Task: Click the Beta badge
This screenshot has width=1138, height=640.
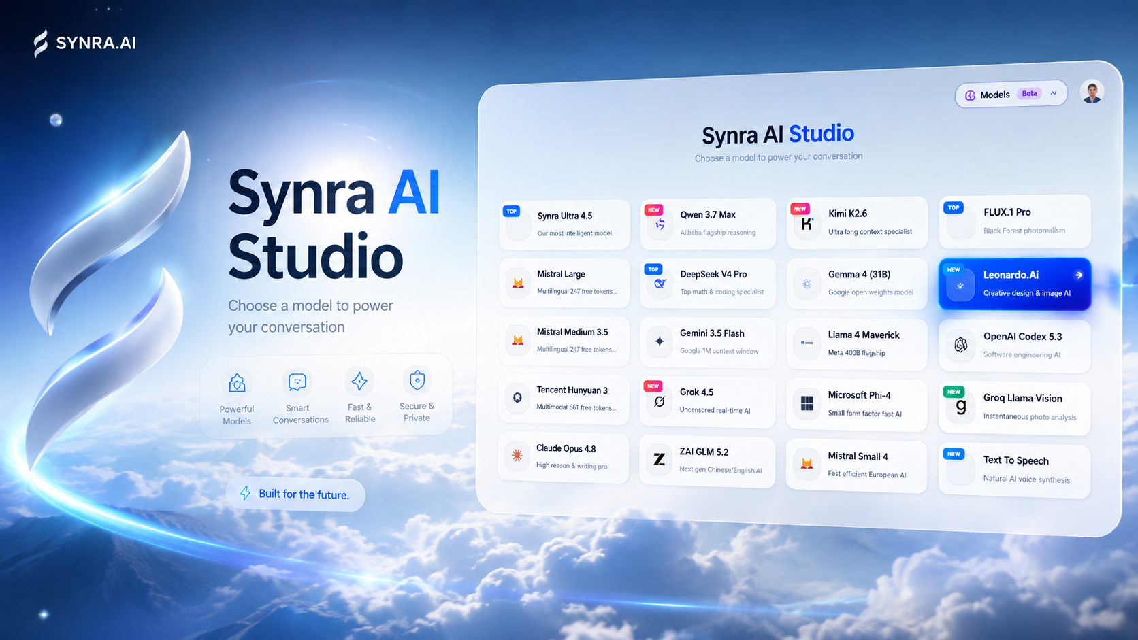Action: tap(1029, 93)
